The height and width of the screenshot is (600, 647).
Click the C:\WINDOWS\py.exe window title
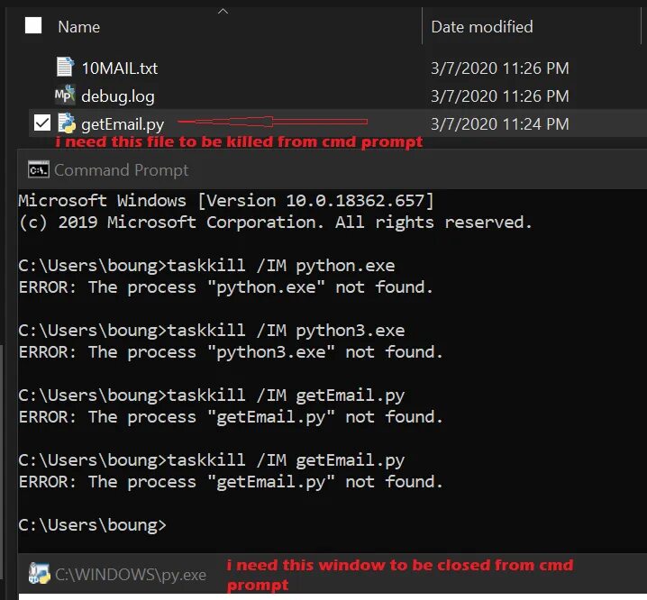point(131,574)
